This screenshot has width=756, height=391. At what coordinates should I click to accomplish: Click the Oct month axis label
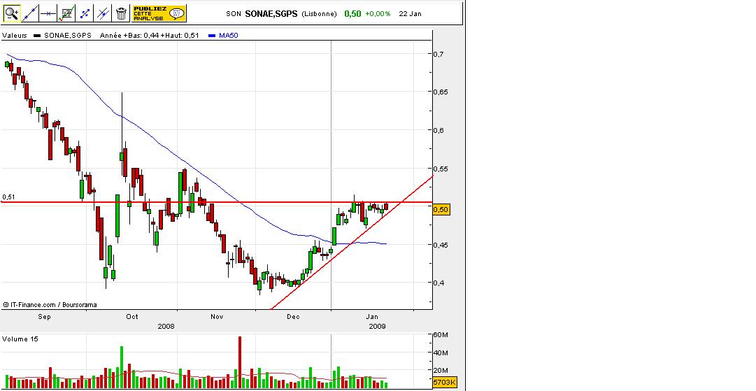(x=131, y=317)
